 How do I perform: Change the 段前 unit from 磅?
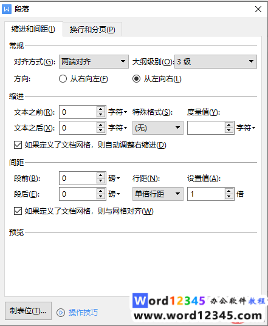(114, 178)
